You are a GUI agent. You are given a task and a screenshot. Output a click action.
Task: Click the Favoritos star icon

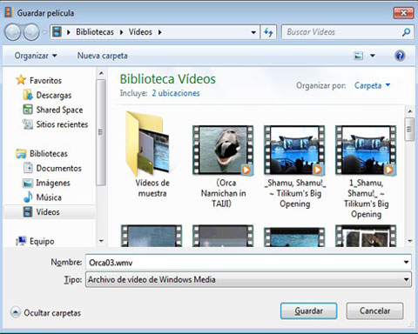(x=21, y=80)
